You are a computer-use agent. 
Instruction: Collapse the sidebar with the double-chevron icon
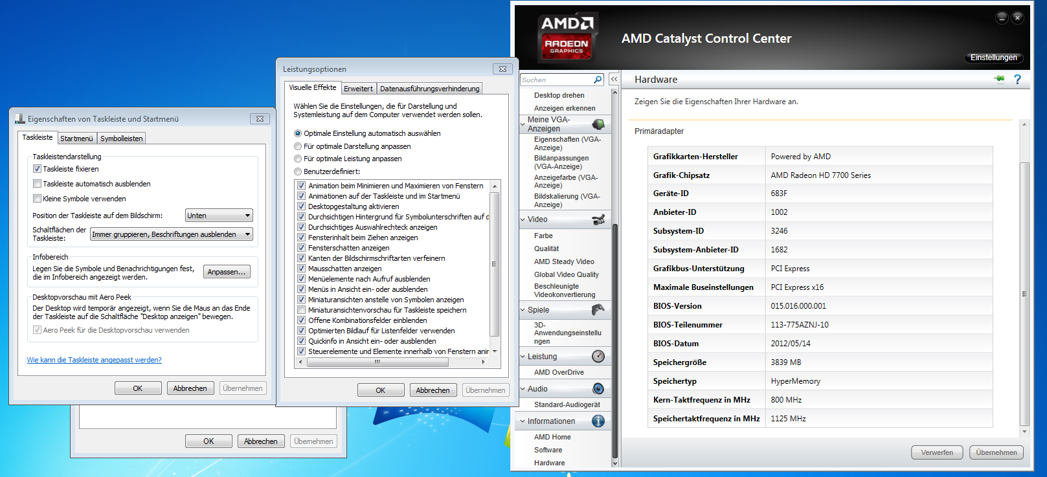coord(614,79)
